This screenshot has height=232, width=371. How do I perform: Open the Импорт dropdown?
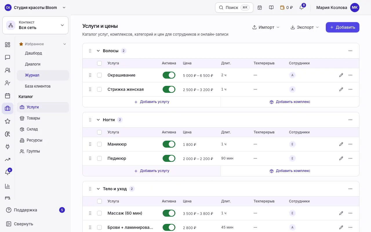tap(266, 27)
